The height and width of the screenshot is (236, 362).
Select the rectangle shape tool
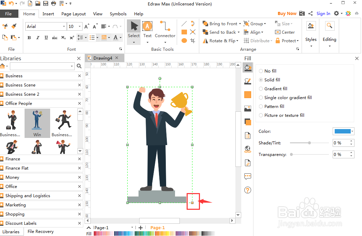pyautogui.click(x=184, y=32)
